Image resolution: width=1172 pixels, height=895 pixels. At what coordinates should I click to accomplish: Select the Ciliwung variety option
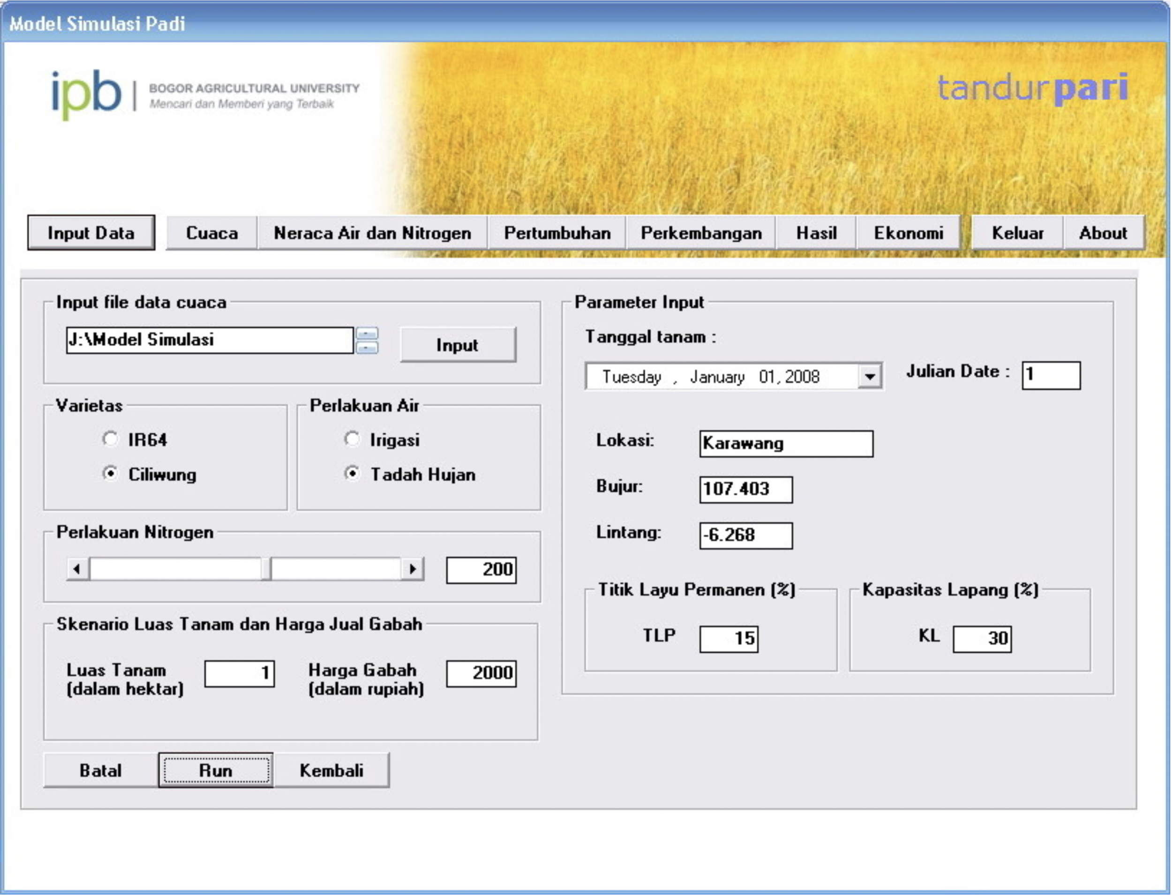(110, 474)
